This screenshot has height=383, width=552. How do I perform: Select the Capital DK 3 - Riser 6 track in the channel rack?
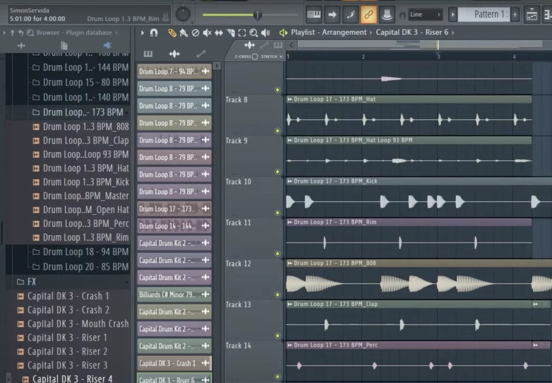coord(169,379)
